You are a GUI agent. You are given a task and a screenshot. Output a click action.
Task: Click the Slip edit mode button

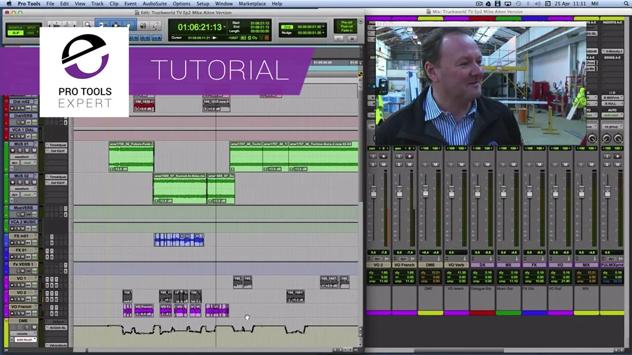[15, 33]
